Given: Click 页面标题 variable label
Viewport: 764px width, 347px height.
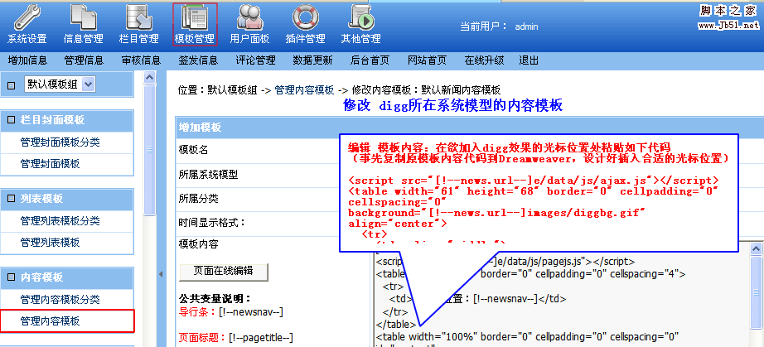Looking at the screenshot, I should (203, 337).
